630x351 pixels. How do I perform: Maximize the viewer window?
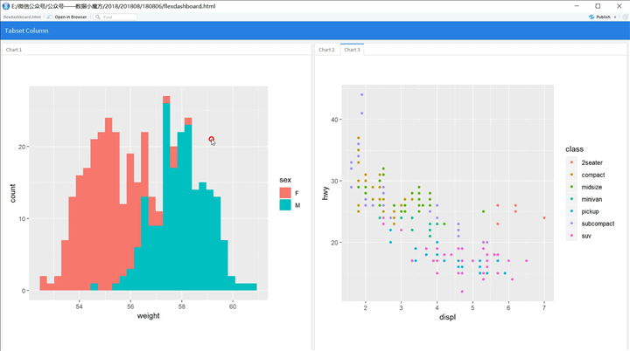(598, 6)
